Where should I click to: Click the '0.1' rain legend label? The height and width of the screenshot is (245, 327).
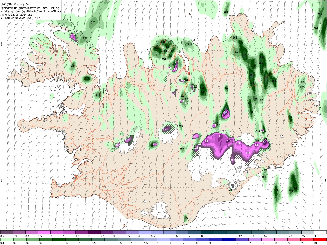[2, 243]
